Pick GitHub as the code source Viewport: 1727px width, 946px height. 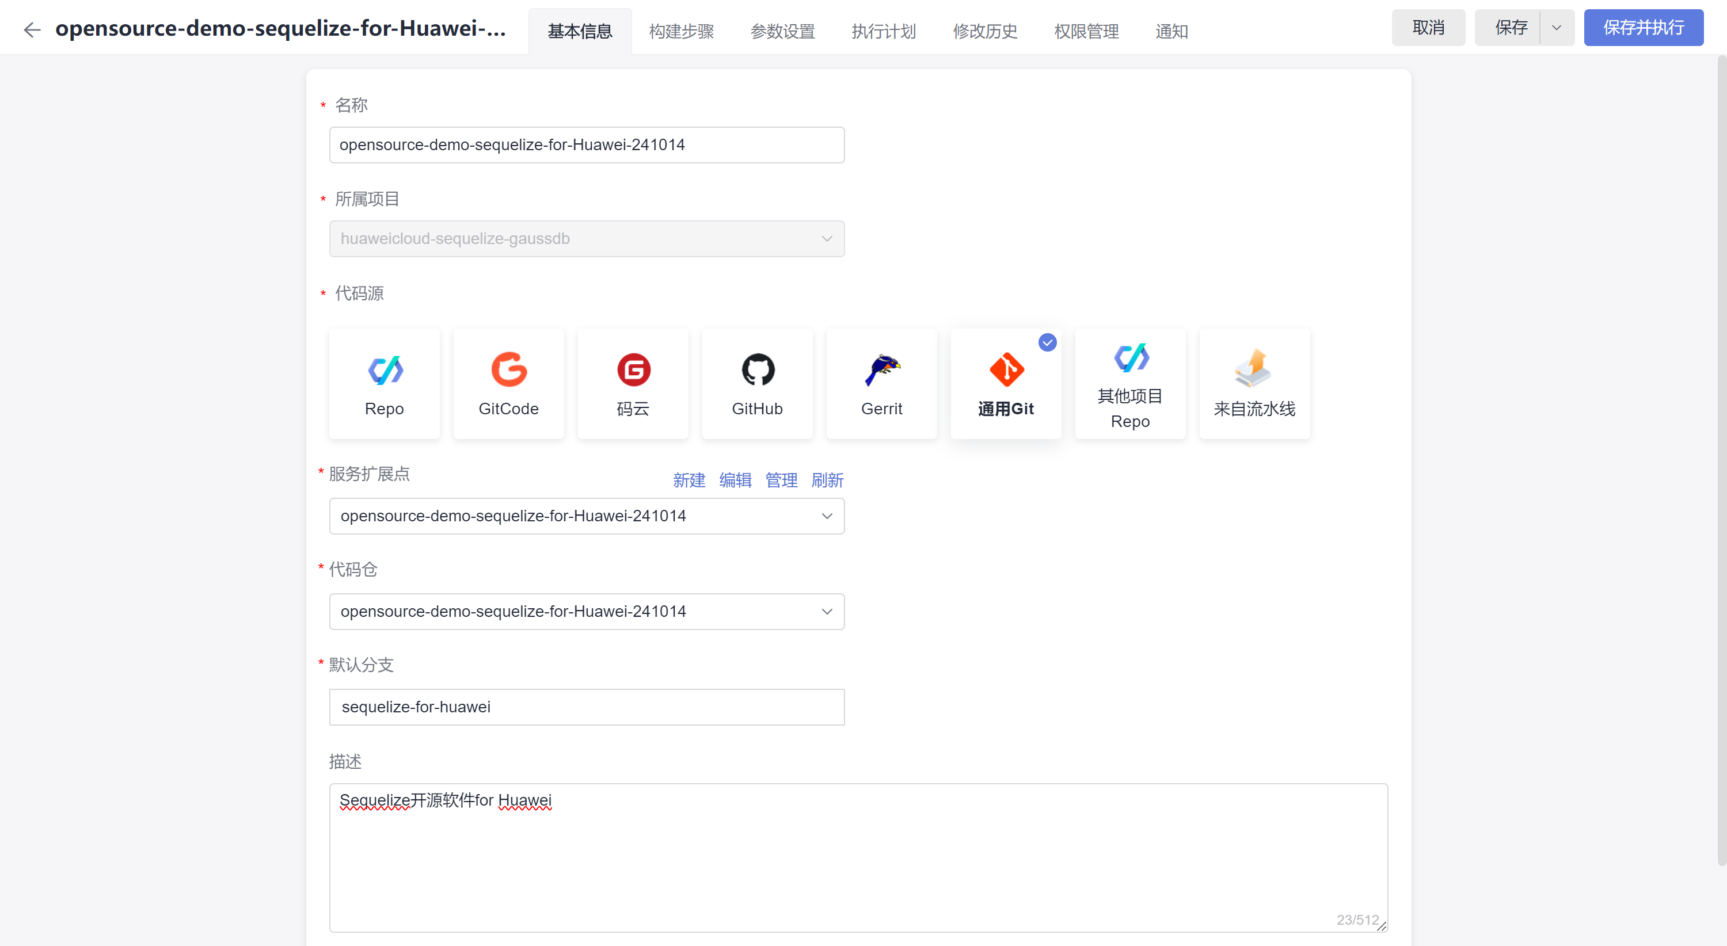757,384
